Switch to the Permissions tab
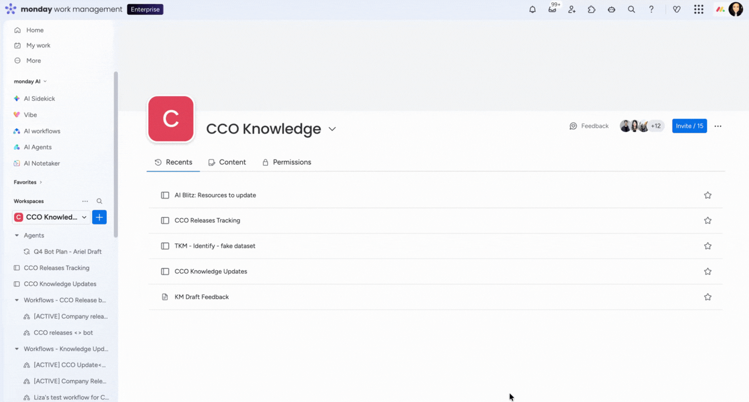The width and height of the screenshot is (749, 402). coord(286,162)
